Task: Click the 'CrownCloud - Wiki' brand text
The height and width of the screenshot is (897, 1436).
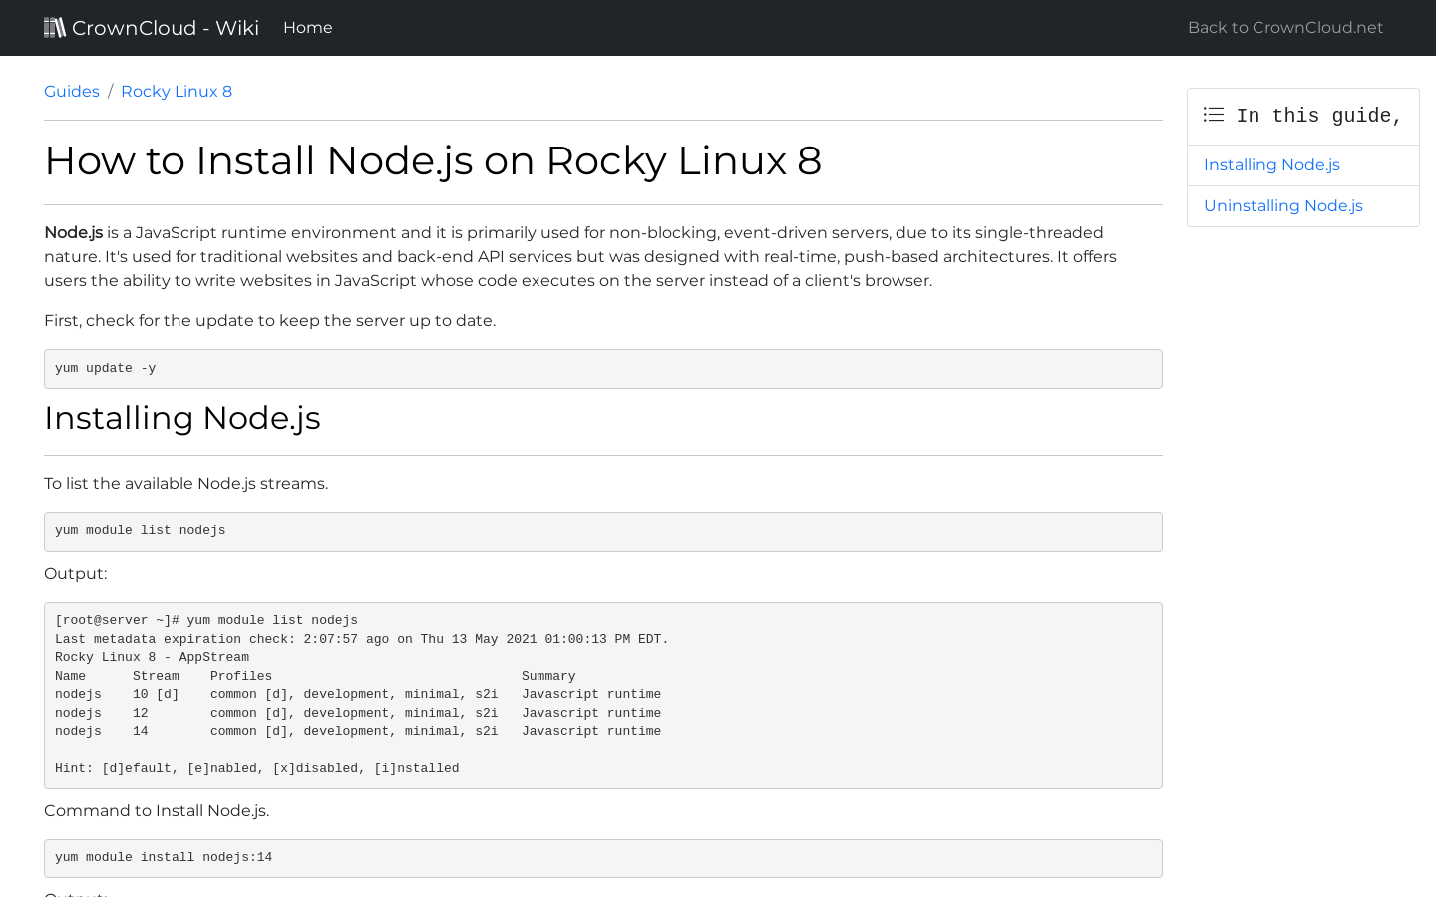Action: coord(165,27)
